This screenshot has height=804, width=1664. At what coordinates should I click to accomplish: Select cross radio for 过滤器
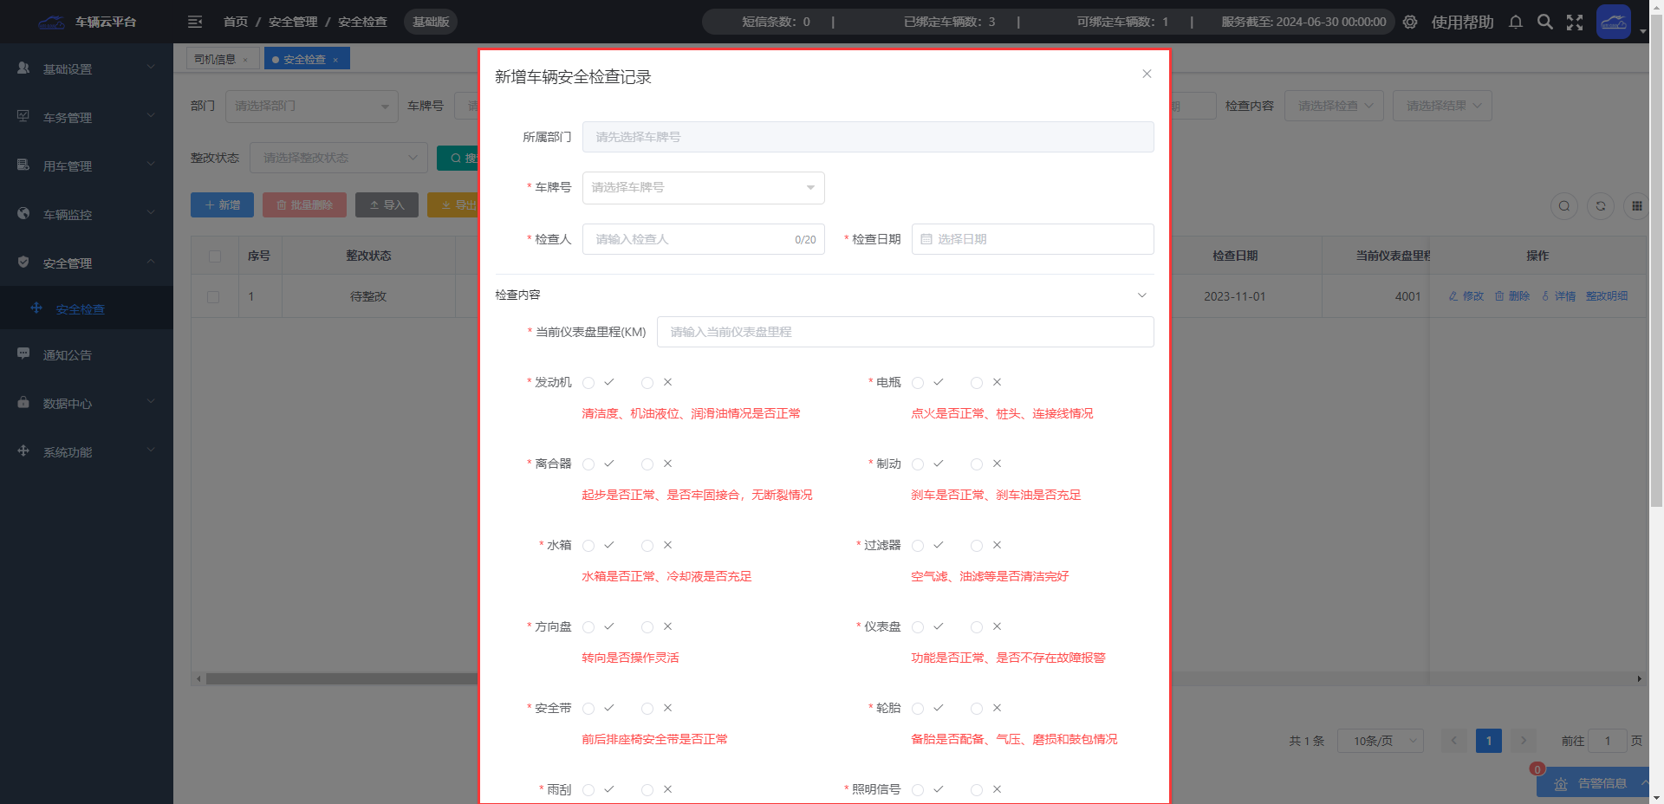977,546
